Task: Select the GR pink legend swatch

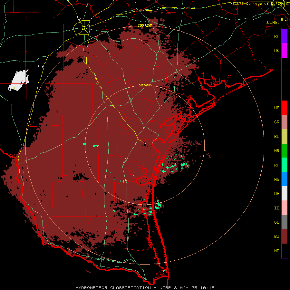Action: point(285,122)
